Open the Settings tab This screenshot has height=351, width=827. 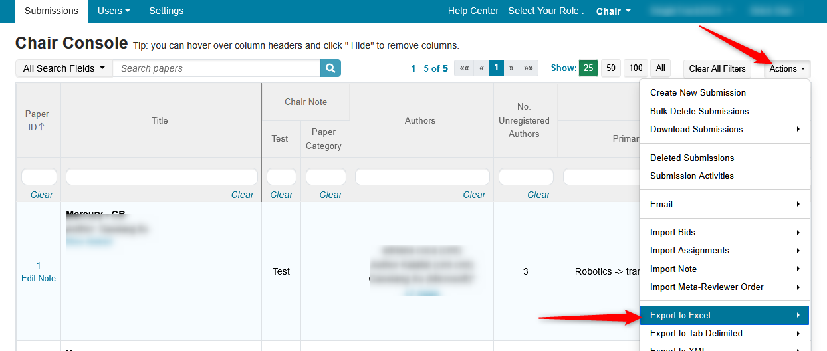tap(166, 11)
